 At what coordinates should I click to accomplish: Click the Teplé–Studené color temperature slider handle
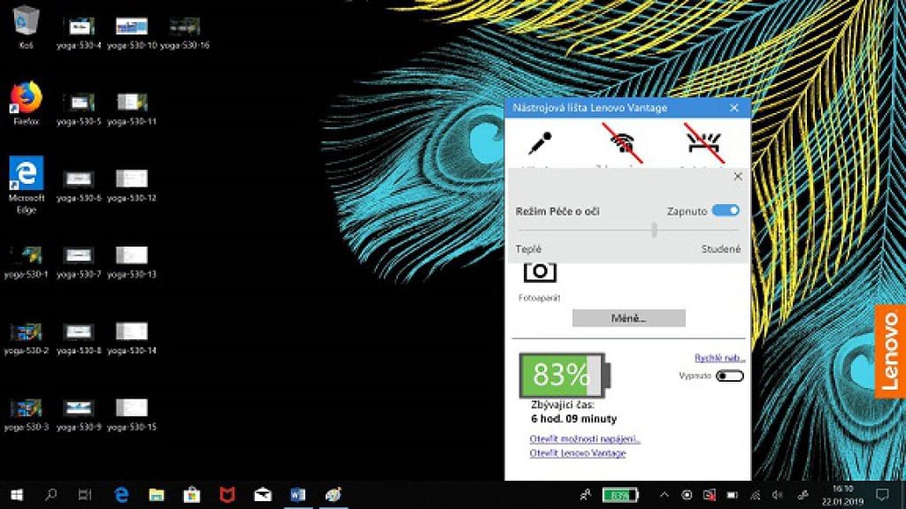(x=654, y=230)
